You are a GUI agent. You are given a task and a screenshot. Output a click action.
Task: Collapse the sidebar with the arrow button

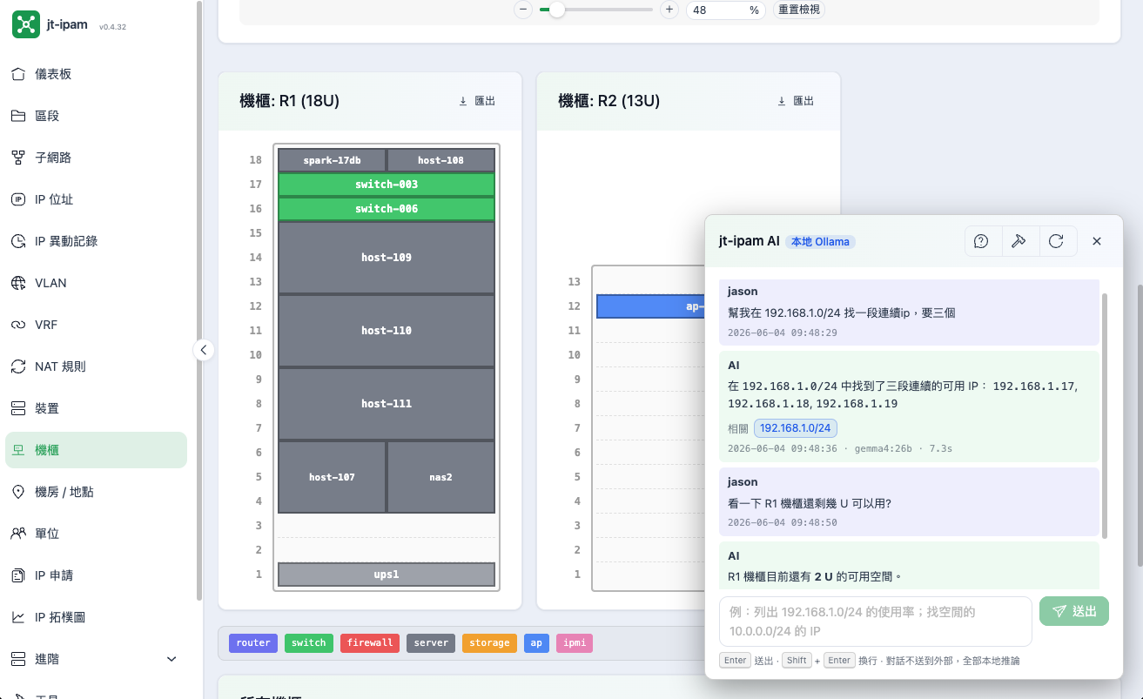coord(203,350)
